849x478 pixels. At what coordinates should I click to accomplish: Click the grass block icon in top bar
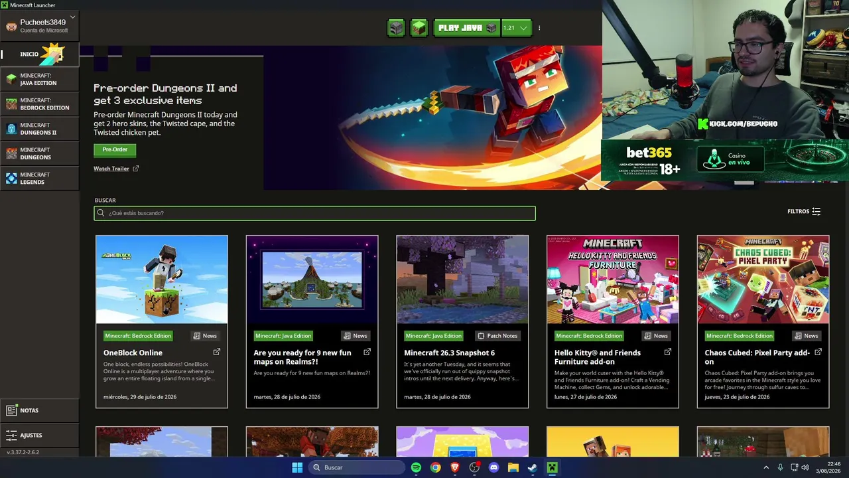pyautogui.click(x=419, y=28)
